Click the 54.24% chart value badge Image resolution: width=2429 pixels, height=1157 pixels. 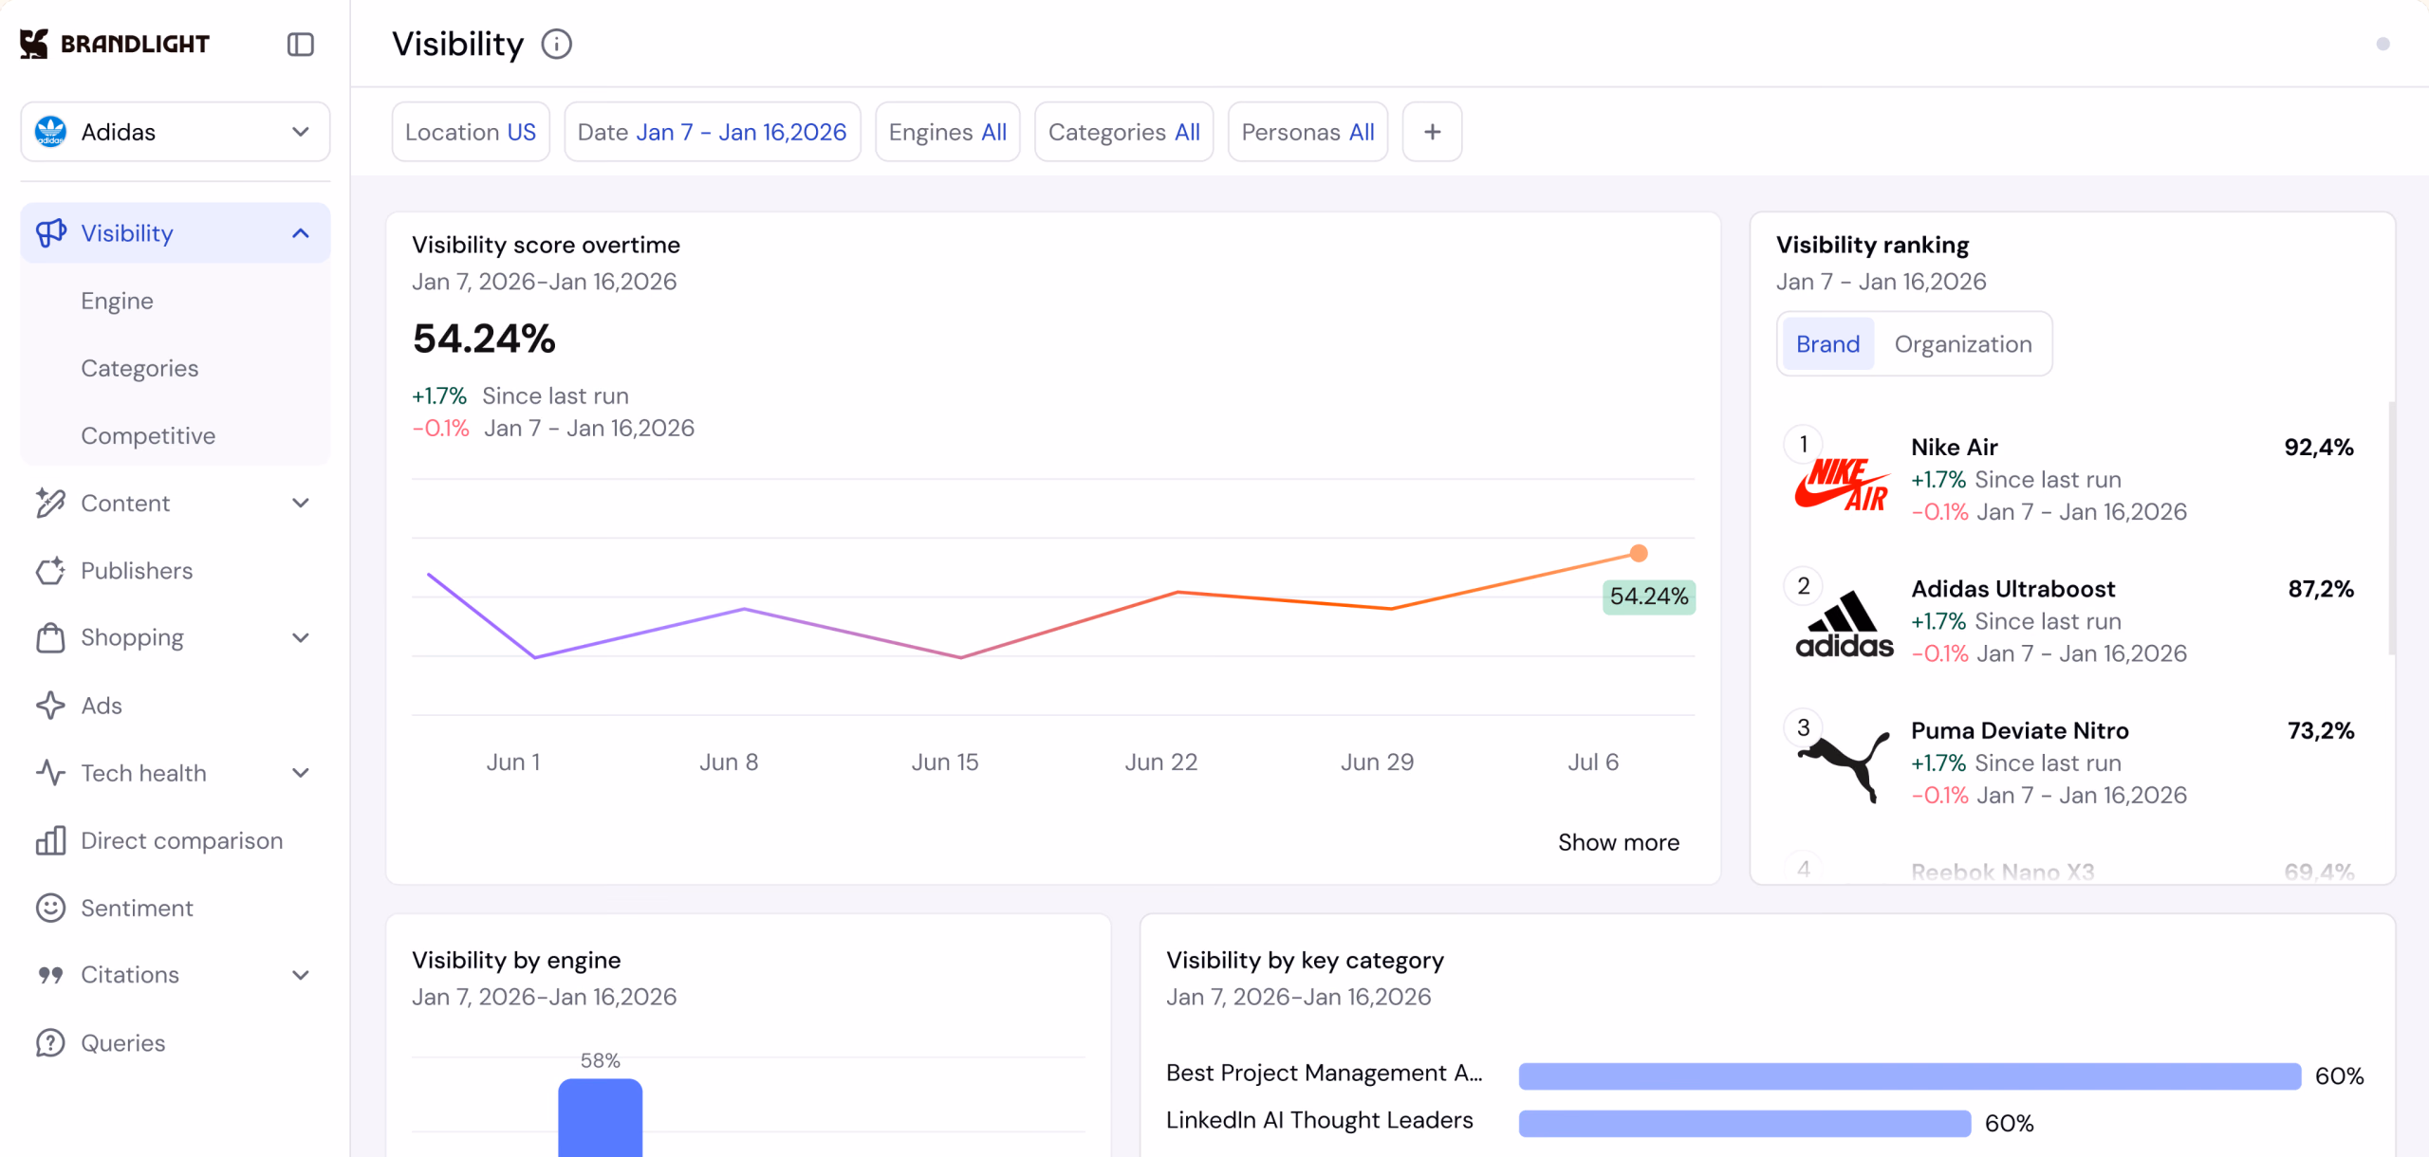click(x=1649, y=597)
